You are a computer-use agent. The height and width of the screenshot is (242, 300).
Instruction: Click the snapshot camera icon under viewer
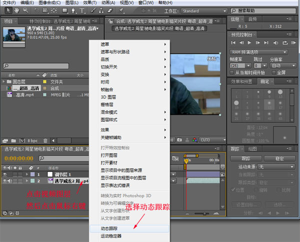179,140
